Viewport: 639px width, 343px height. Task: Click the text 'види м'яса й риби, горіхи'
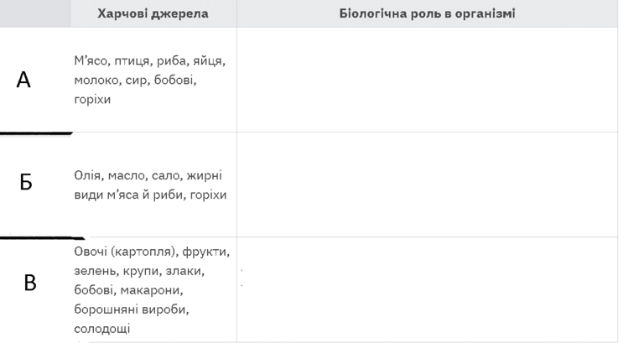tap(150, 195)
